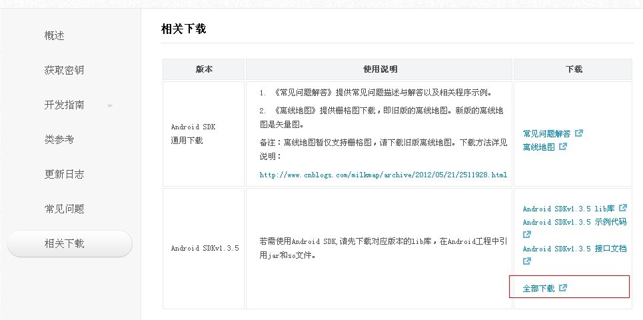Image resolution: width=643 pixels, height=320 pixels.
Task: Download Android SDKv1.3.5 接口文档
Action: pyautogui.click(x=574, y=249)
